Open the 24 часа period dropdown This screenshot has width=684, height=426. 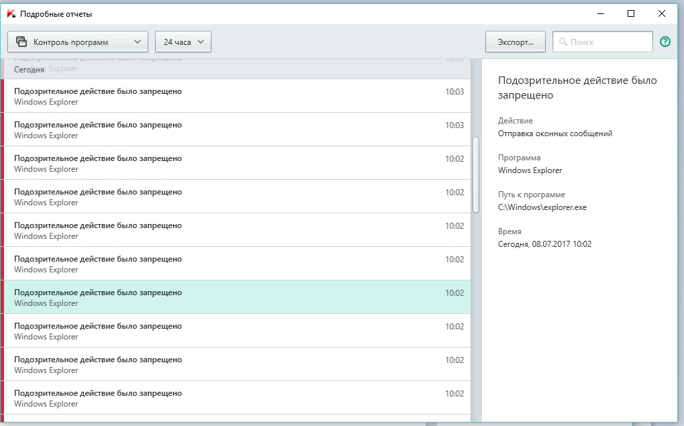click(x=183, y=42)
